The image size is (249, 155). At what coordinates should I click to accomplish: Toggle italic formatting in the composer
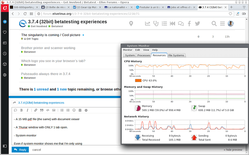27,110
